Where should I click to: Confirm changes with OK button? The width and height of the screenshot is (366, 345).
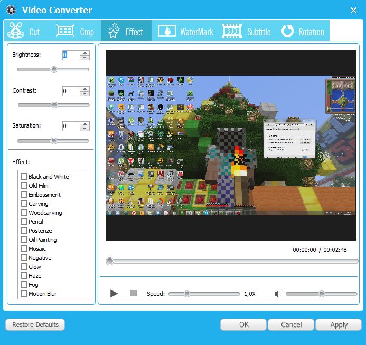tap(243, 324)
